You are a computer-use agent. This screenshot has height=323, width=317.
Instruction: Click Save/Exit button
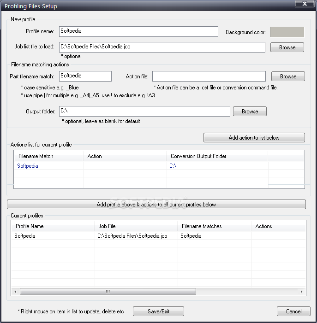click(x=158, y=311)
